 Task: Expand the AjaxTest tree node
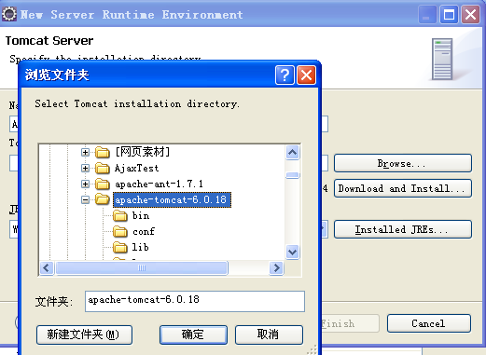pyautogui.click(x=85, y=168)
